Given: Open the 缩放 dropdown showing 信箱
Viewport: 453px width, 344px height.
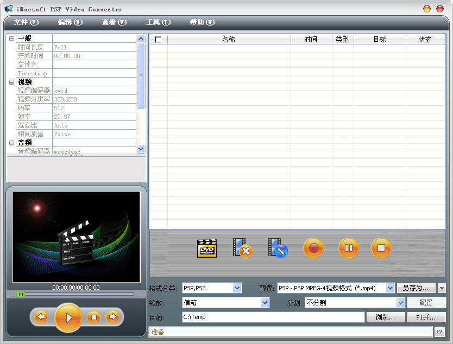Looking at the screenshot, I should pyautogui.click(x=265, y=302).
